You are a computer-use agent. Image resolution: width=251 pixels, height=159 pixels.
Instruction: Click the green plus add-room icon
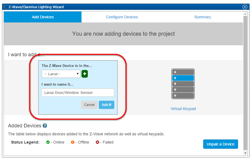(85, 74)
